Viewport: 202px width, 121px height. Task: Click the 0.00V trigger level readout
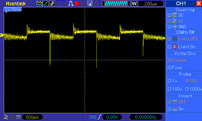(112, 117)
